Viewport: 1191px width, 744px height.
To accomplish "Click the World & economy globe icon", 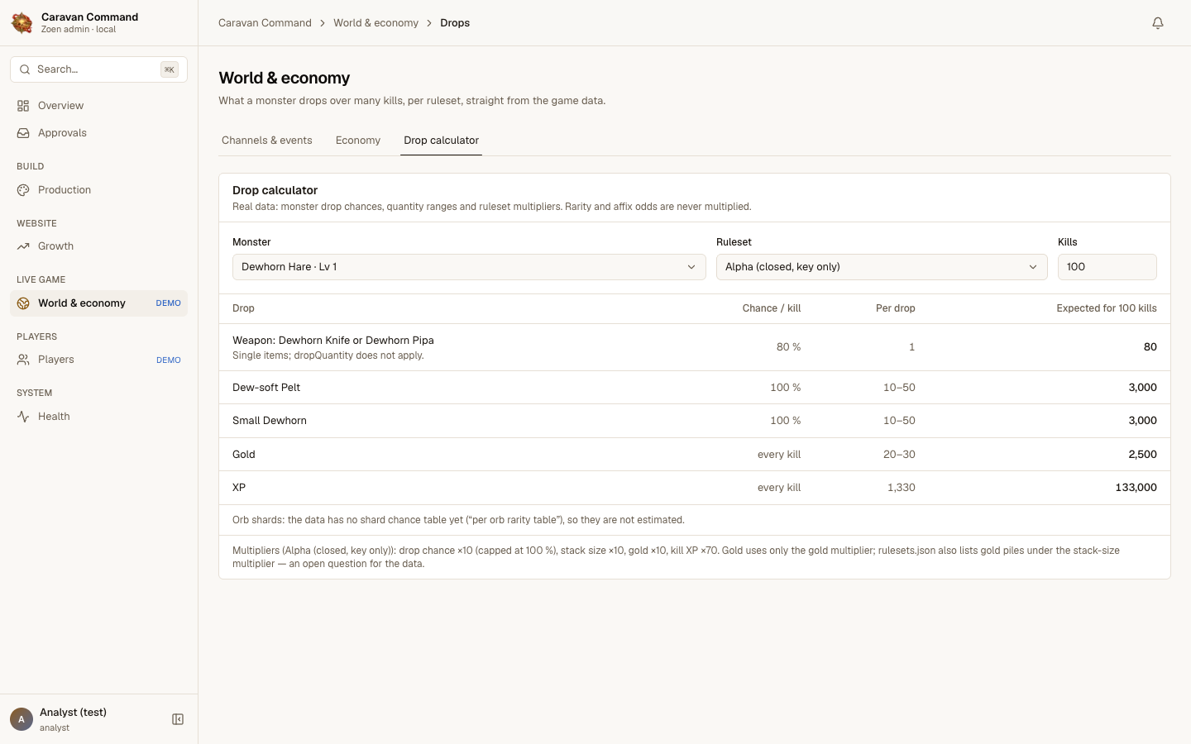I will click(x=23, y=303).
